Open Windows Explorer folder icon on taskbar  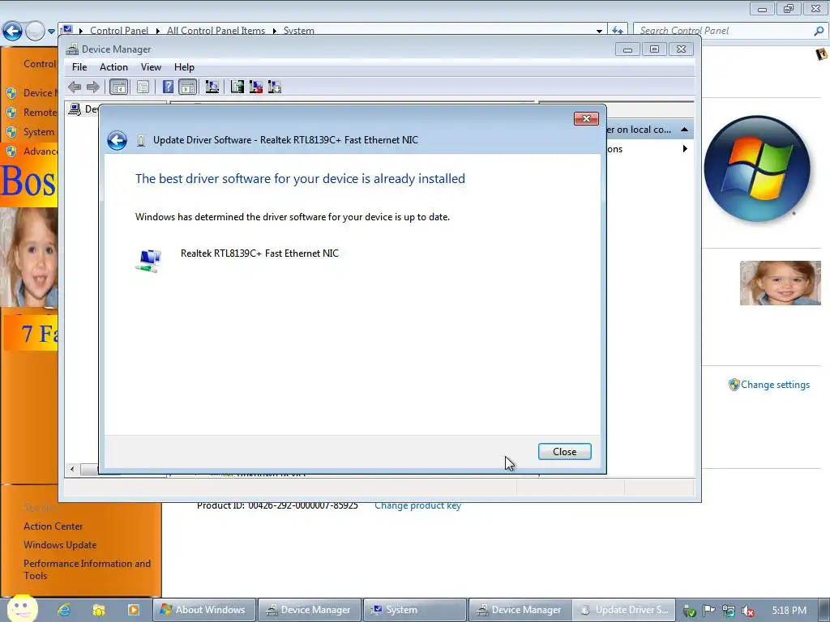[98, 610]
